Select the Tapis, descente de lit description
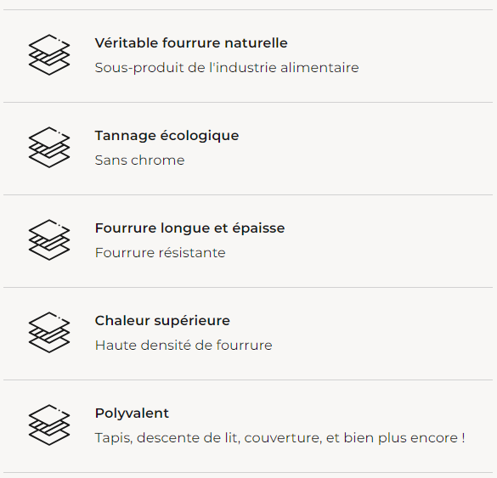 [x=280, y=438]
